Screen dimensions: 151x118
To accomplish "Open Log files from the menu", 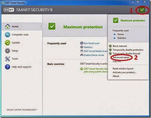I will (x=117, y=61).
